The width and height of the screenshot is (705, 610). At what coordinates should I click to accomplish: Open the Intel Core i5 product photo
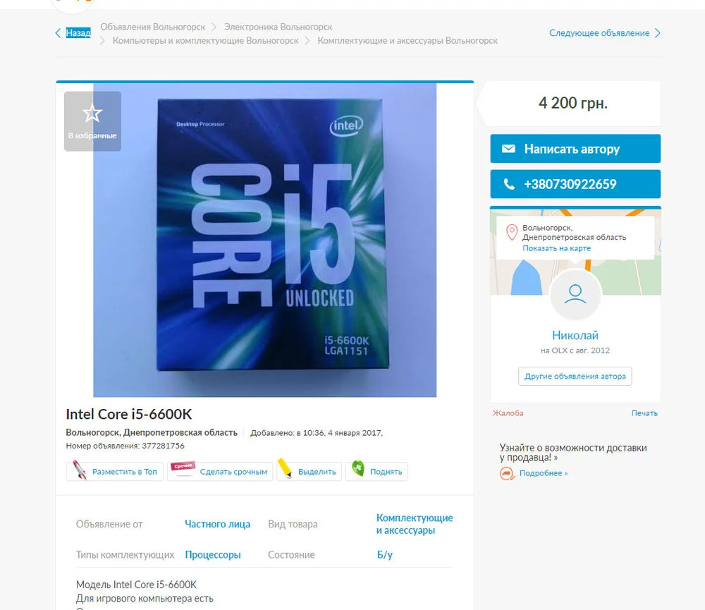(x=265, y=240)
